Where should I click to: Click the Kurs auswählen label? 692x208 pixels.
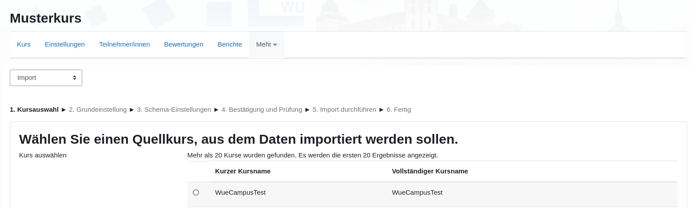click(43, 155)
